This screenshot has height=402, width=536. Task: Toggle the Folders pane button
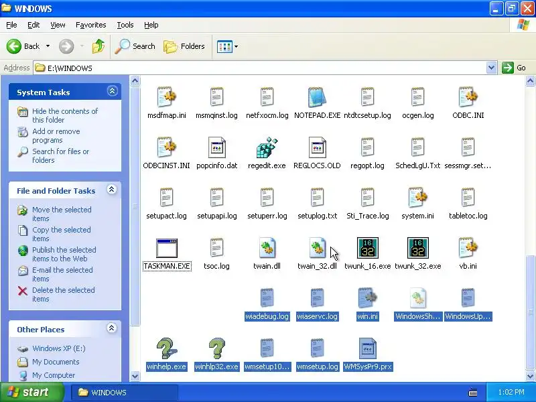click(x=184, y=46)
